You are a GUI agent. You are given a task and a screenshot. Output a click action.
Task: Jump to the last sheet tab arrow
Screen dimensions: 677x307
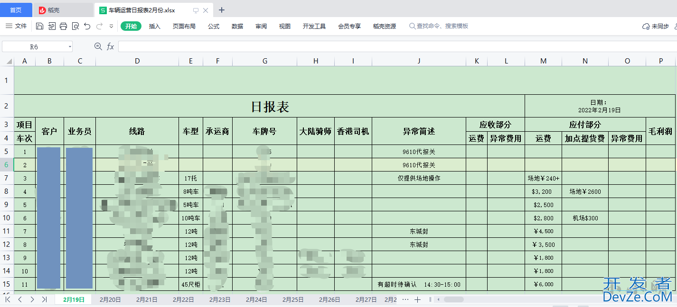tap(44, 299)
